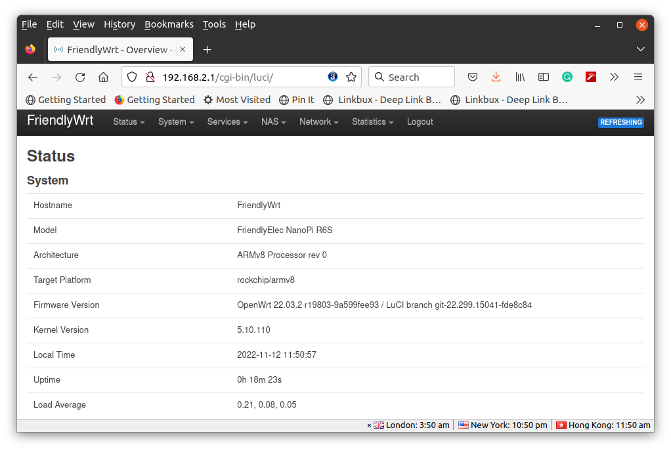Click architecture value ARMv8 Processor rev 0

(282, 255)
